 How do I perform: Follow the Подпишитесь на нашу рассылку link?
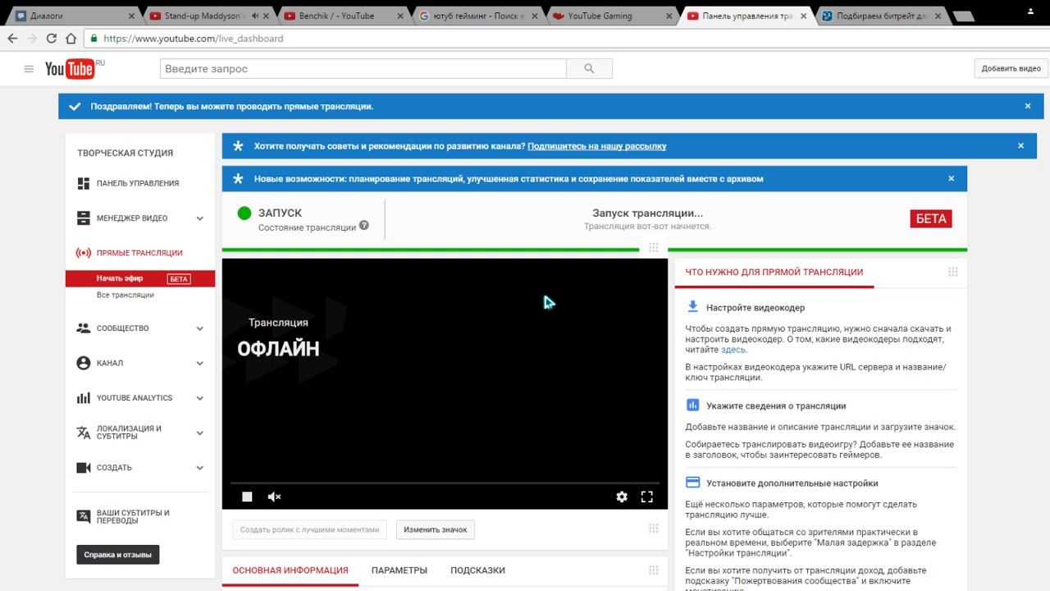coord(596,146)
